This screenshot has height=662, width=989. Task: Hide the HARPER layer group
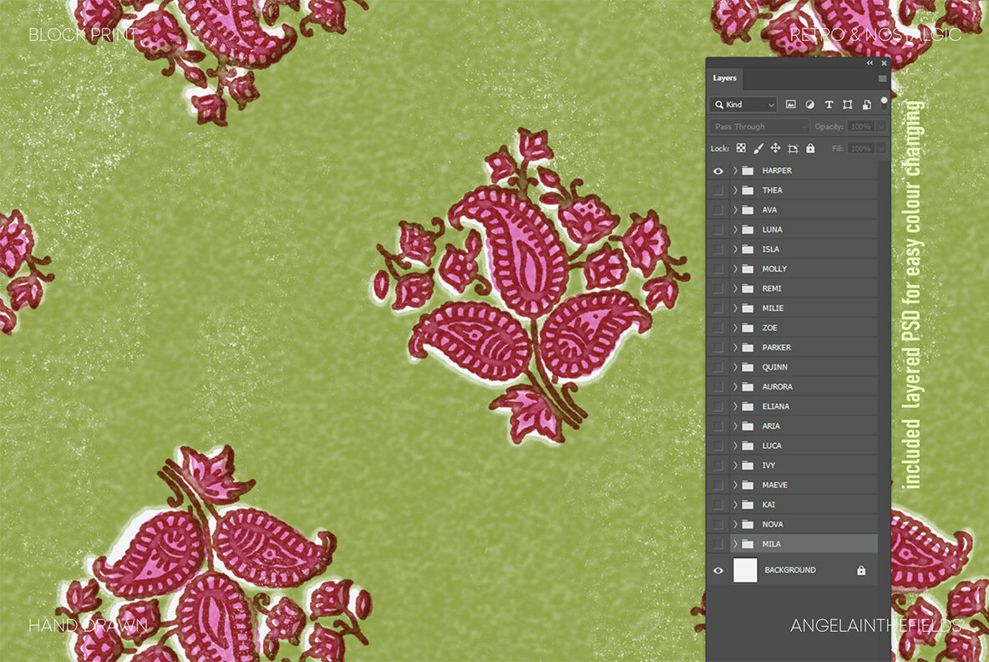tap(718, 171)
